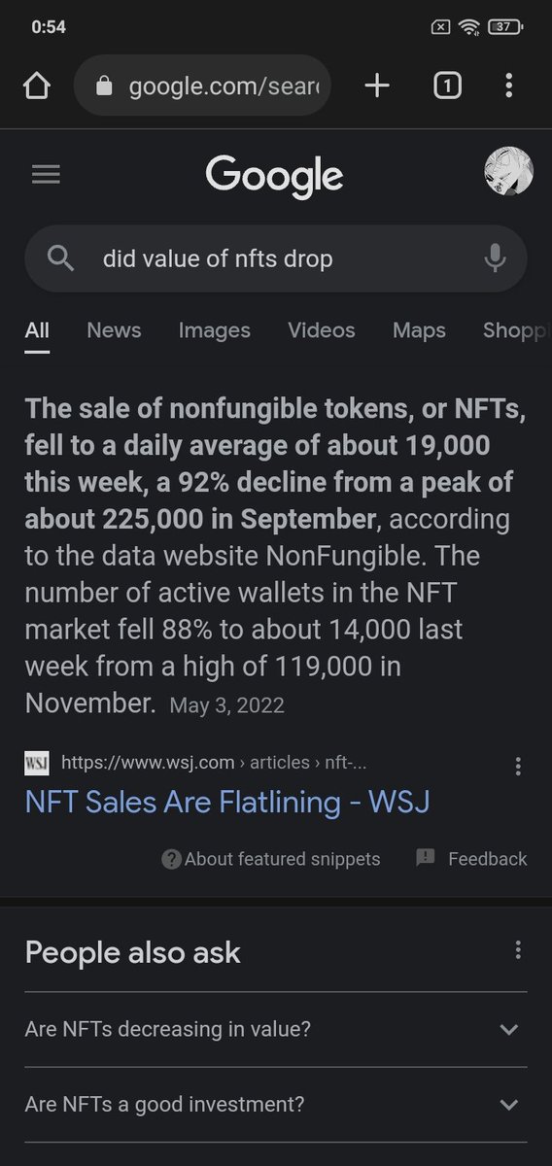
Task: Open options menu beside the WSJ result
Action: [x=518, y=766]
